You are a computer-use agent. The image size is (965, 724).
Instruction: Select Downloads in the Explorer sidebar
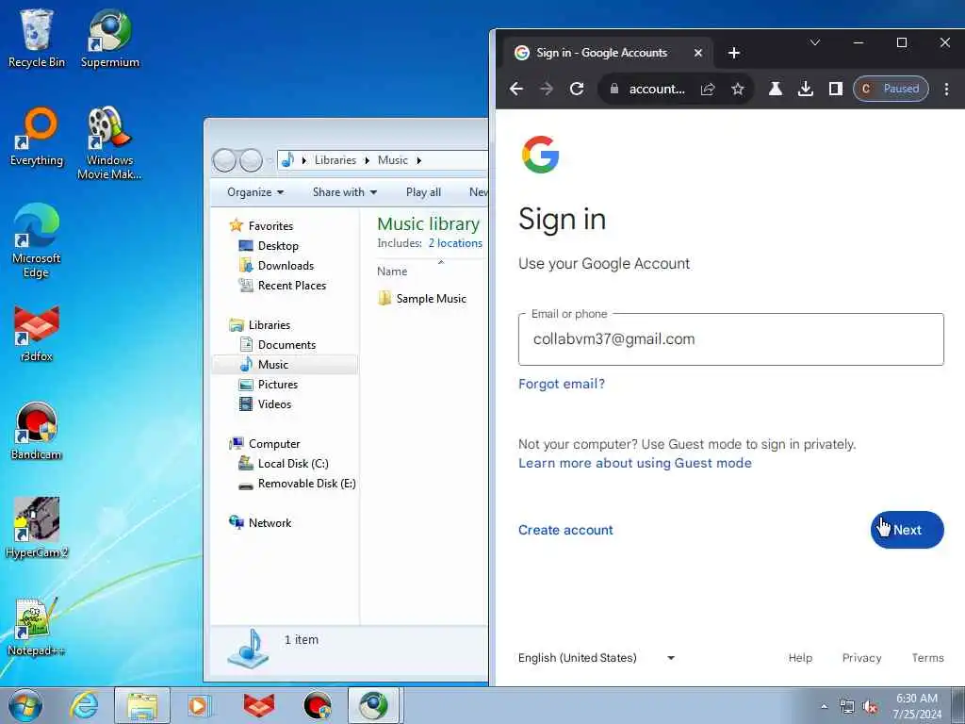276,265
